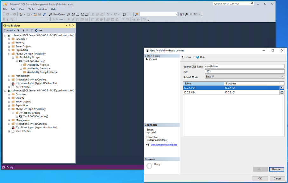Open the File menu
The height and width of the screenshot is (183, 288).
5,9
